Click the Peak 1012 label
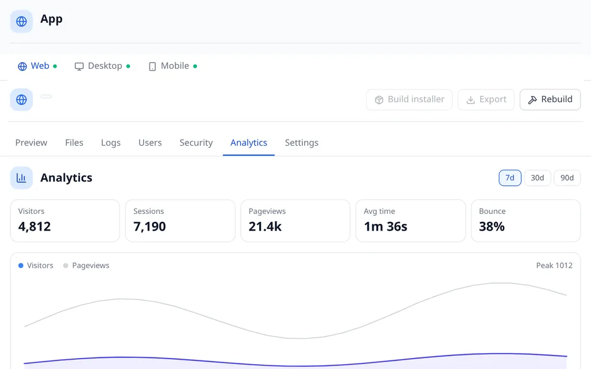The width and height of the screenshot is (591, 369). pyautogui.click(x=554, y=266)
